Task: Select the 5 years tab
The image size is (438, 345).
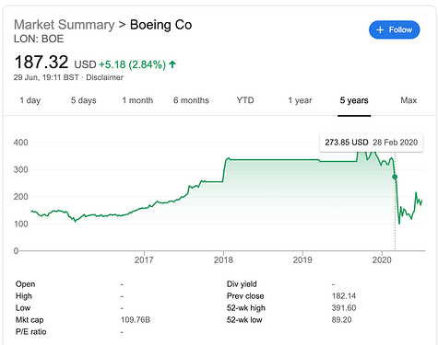Action: 354,100
